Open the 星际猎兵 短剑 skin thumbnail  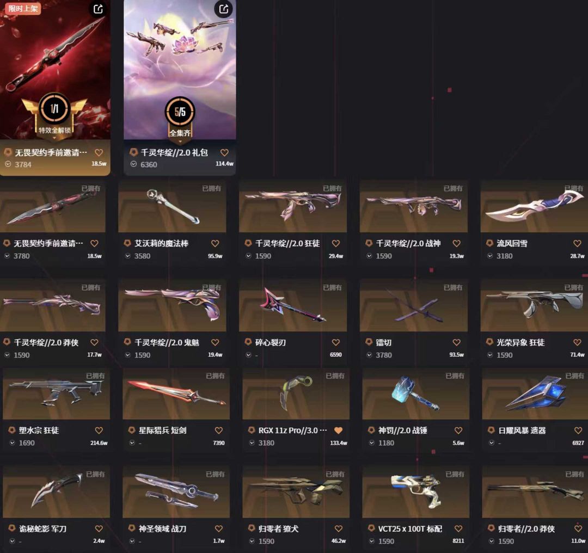(x=176, y=394)
